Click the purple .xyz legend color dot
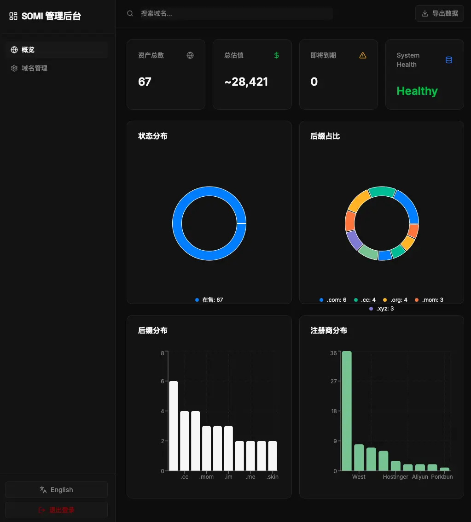The height and width of the screenshot is (522, 471). [x=371, y=309]
